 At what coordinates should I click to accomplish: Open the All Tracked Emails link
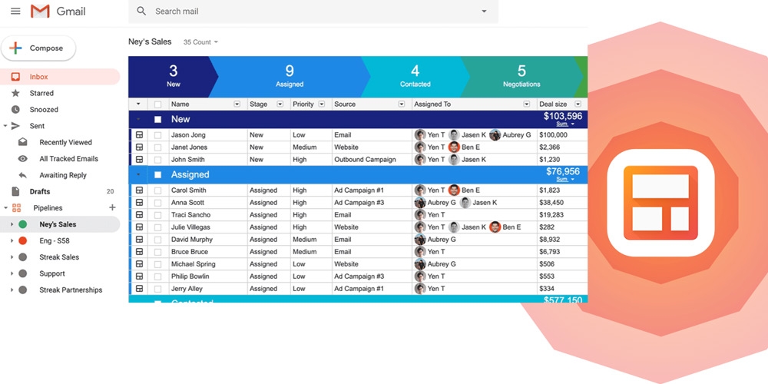[68, 159]
